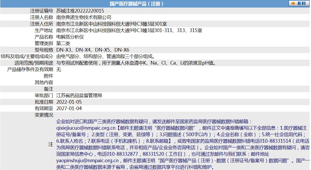Image resolution: width=311 pixels, height=170 pixels.
Task: Select model list DN-X3、DN-X4、DN-X5、DN-X6
Action: 93,50
